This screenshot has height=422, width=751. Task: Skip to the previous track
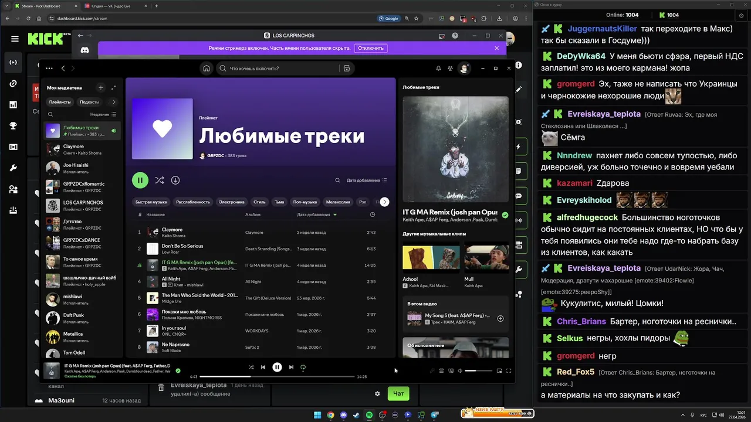pyautogui.click(x=263, y=367)
